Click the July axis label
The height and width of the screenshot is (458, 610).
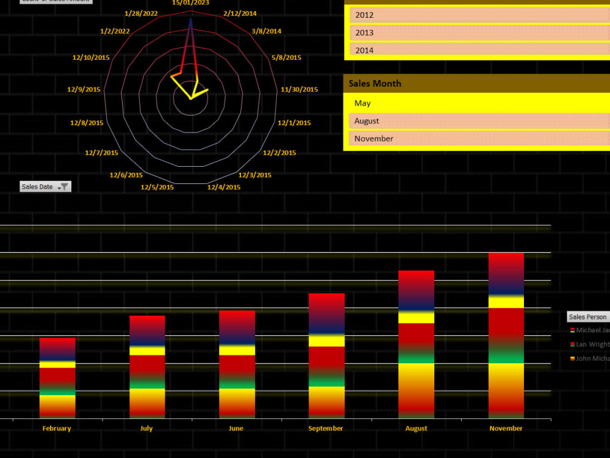pyautogui.click(x=146, y=429)
